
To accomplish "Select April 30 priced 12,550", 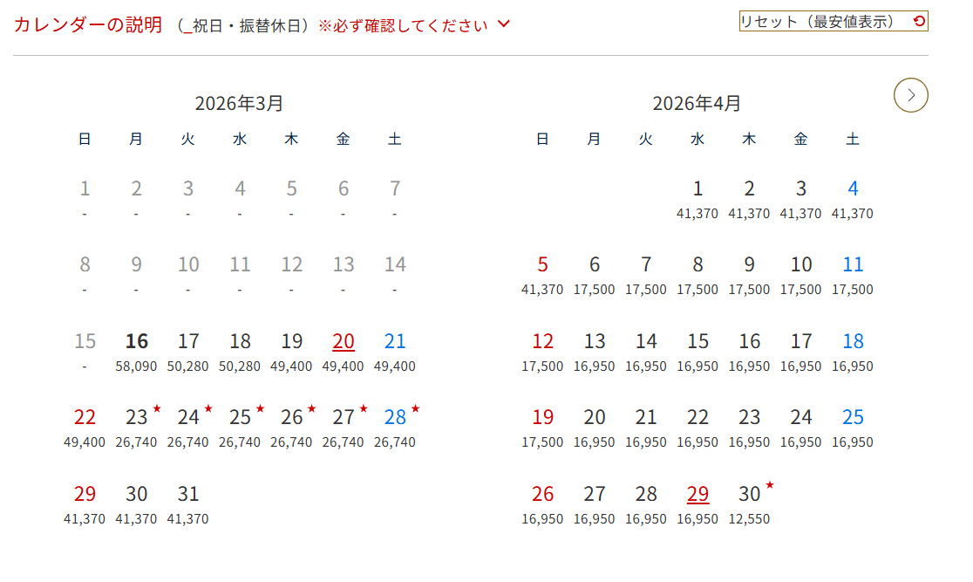I will click(750, 503).
